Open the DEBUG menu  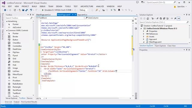click(x=43, y=6)
